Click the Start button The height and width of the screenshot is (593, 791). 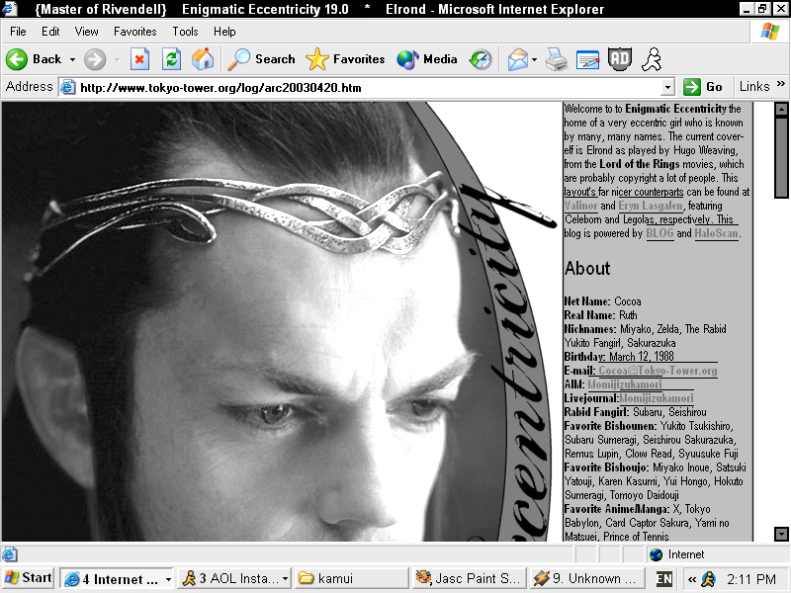[29, 578]
